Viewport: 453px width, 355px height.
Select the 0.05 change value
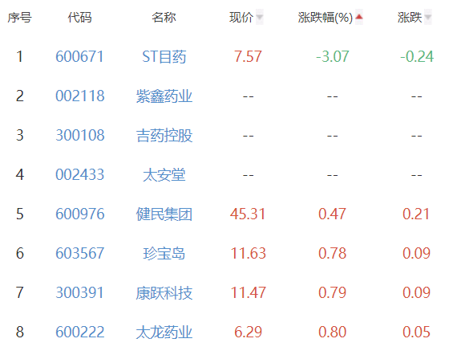coord(416,332)
